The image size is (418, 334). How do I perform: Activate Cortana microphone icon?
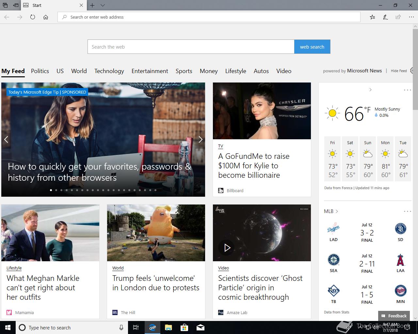[121, 327]
